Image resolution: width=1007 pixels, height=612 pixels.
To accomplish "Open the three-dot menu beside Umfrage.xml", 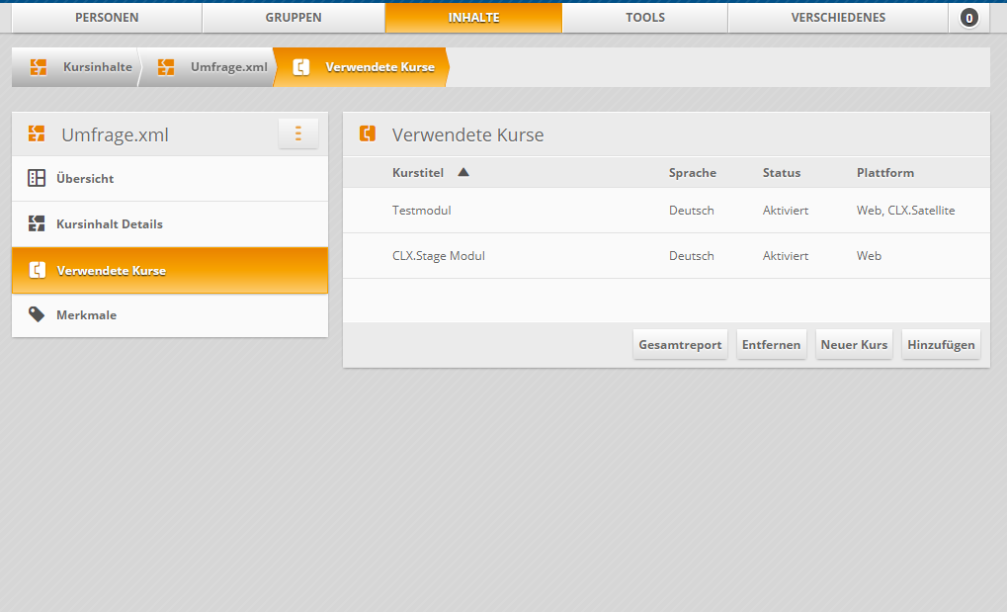I will (x=297, y=133).
